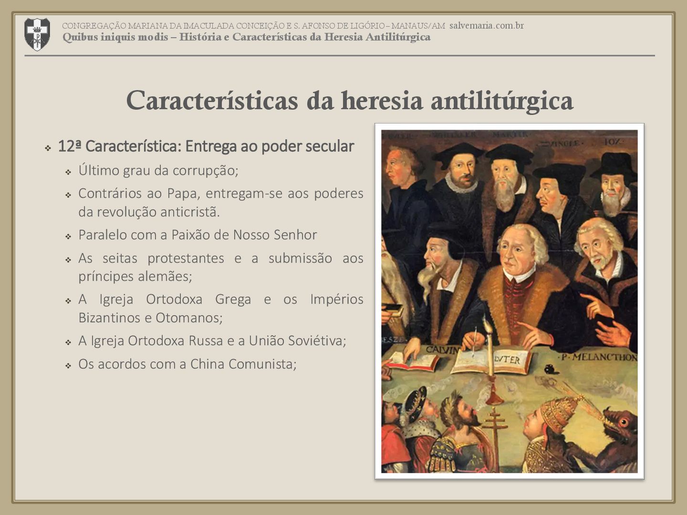Select the congregation name header line

(x=253, y=26)
